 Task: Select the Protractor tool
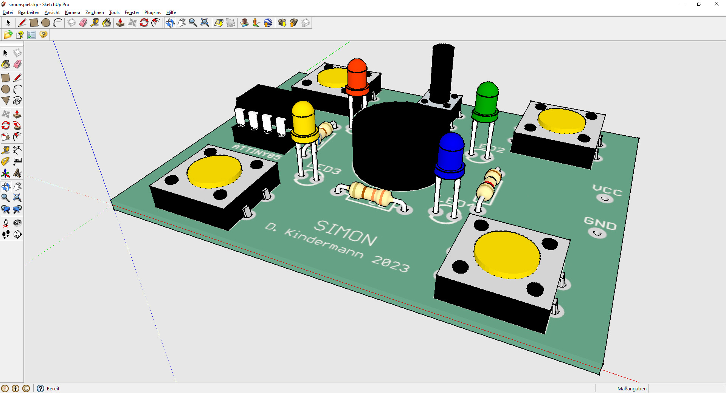point(6,162)
